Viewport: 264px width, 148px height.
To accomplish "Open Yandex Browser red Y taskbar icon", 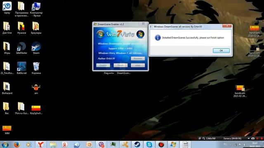I will [x=40, y=145].
